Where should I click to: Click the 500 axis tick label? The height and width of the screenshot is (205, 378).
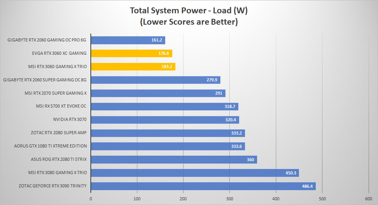pyautogui.click(x=322, y=199)
